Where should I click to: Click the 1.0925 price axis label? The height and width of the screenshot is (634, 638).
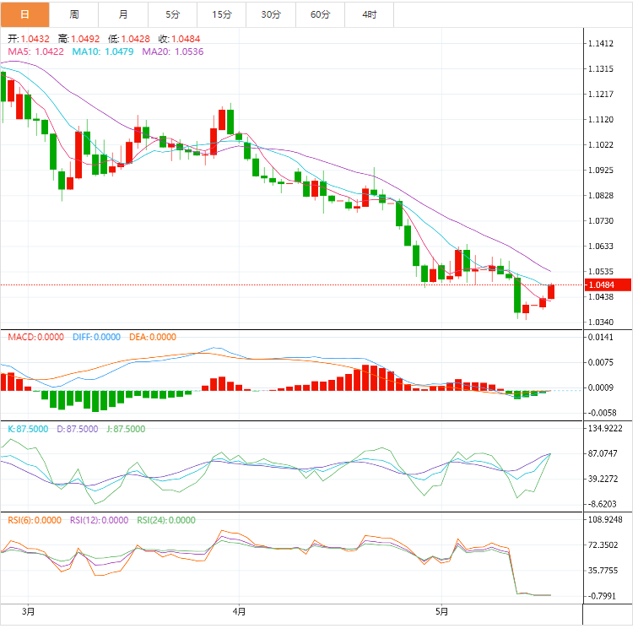click(x=601, y=170)
